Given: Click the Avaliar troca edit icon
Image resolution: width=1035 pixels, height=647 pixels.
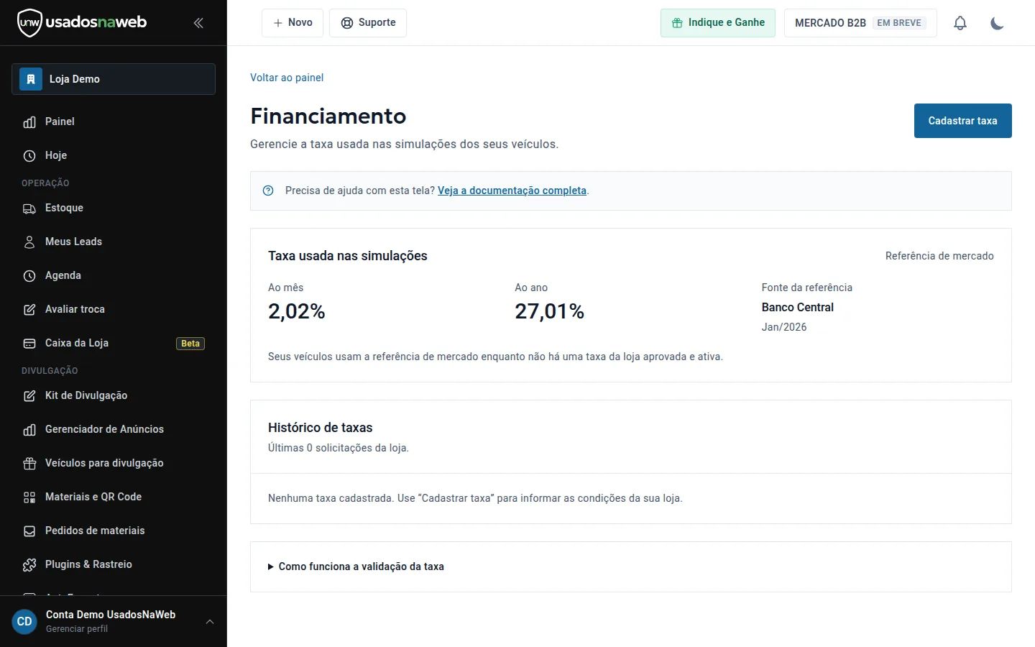Looking at the screenshot, I should coord(29,310).
